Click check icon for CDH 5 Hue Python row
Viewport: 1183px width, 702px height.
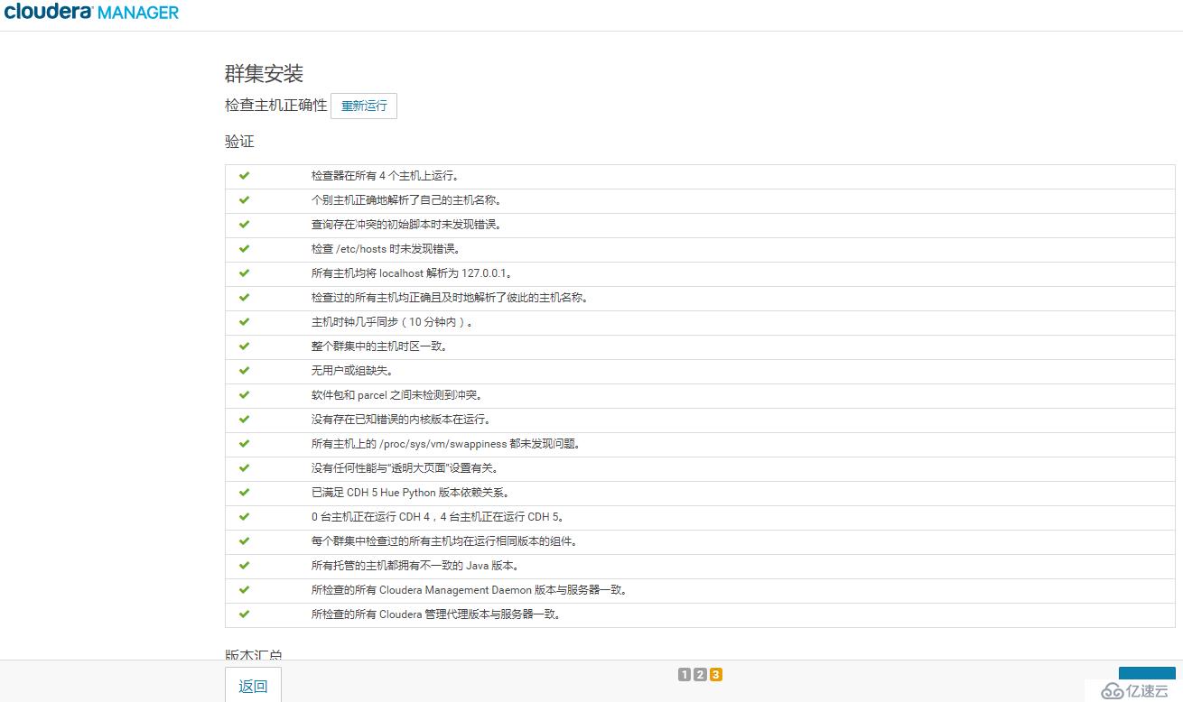(x=244, y=493)
